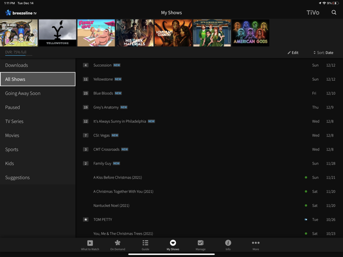
Task: Open You, Me & The Christmas Trees
Action: click(209, 234)
